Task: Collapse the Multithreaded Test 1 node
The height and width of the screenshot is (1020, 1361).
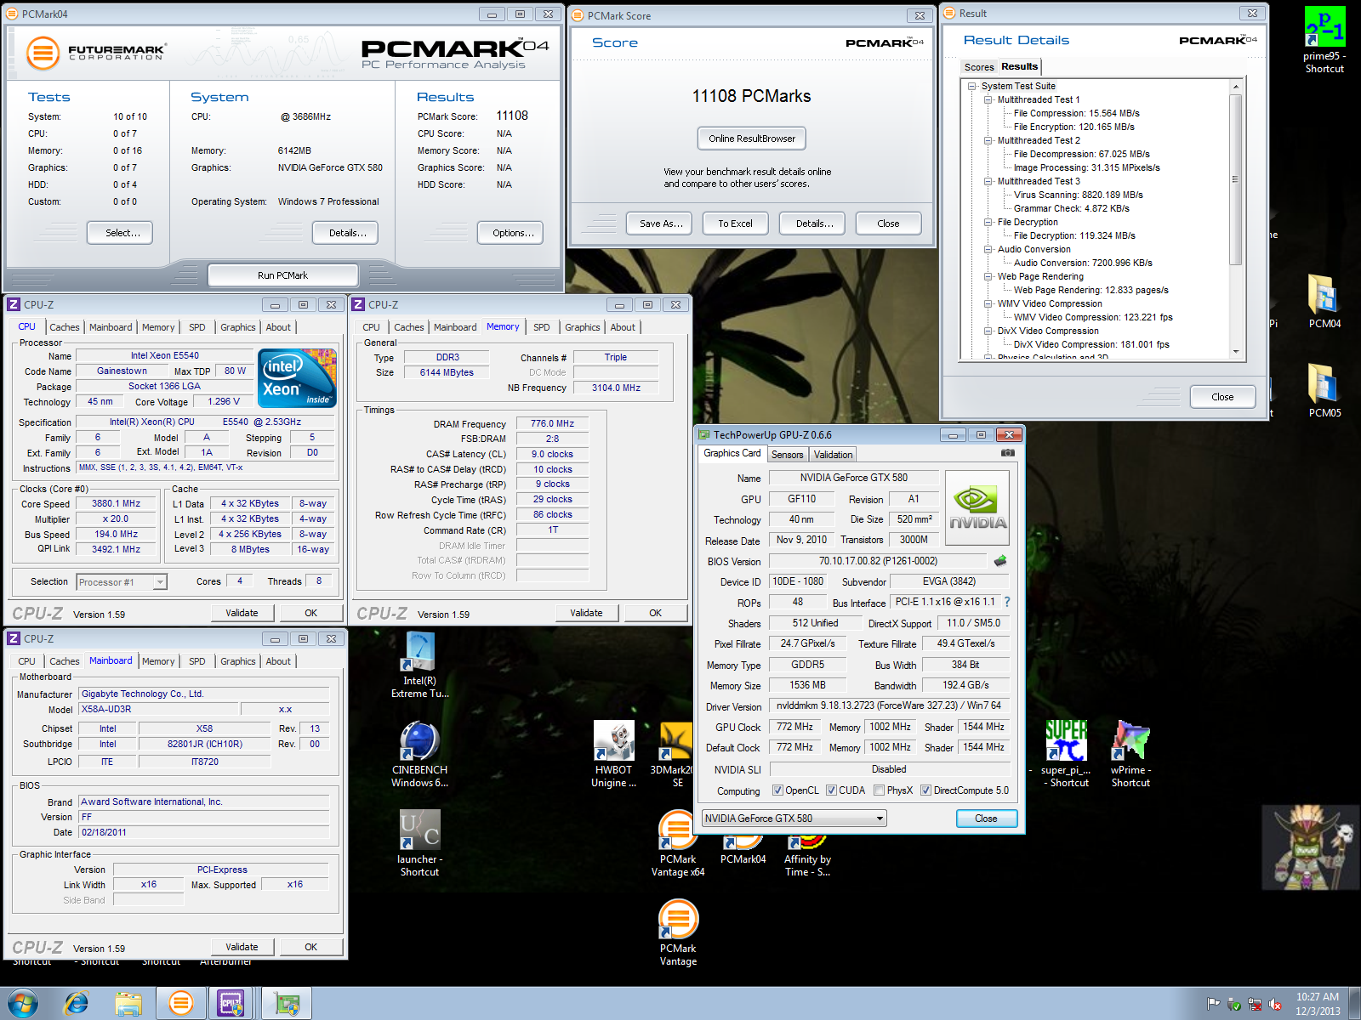Action: click(x=988, y=99)
